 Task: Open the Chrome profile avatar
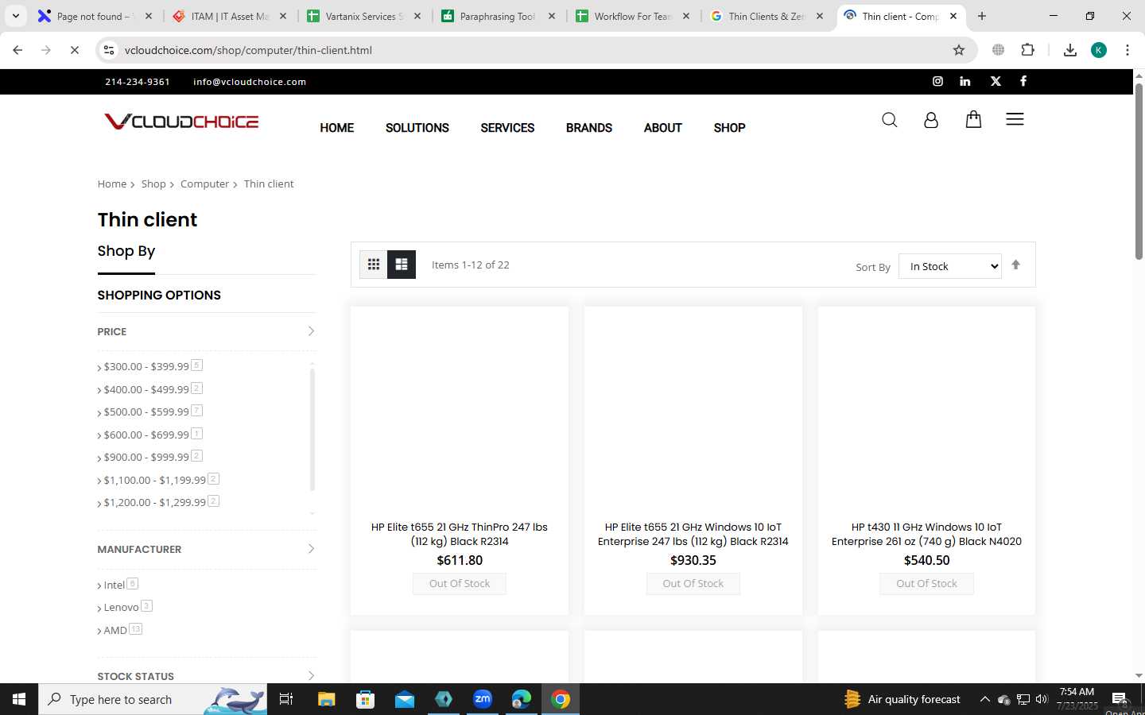coord(1099,50)
